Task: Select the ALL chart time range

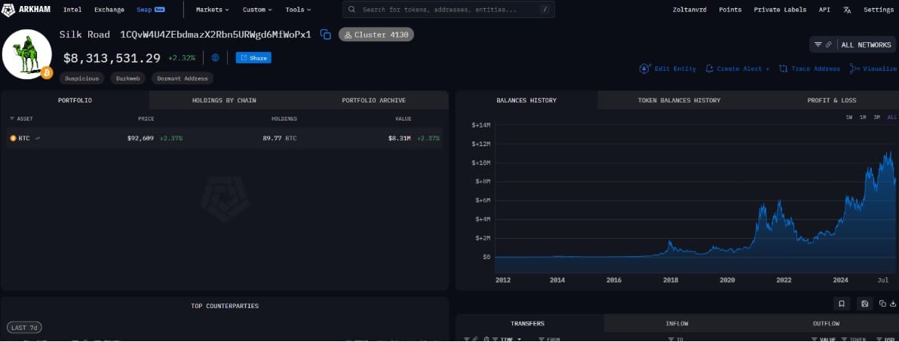Action: (x=892, y=118)
